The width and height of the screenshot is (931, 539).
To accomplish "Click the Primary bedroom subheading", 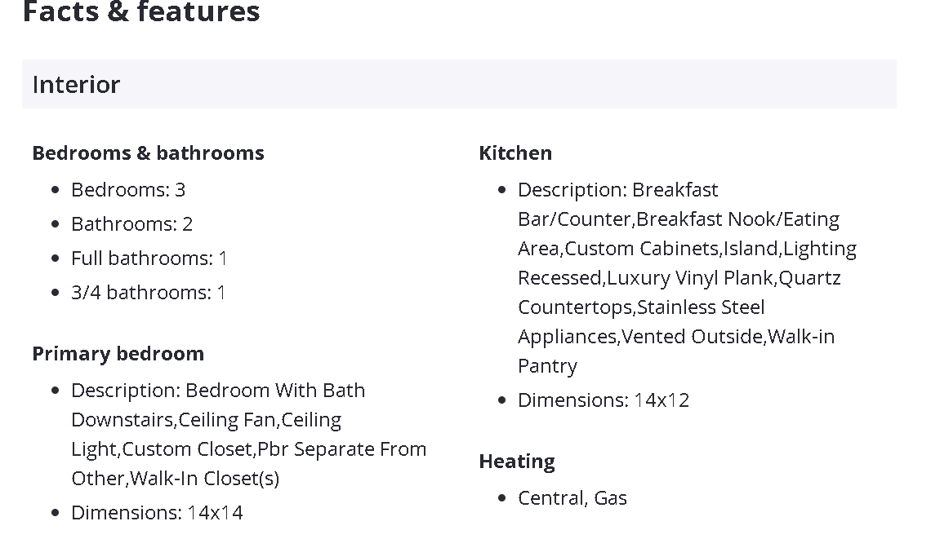I will [x=118, y=354].
